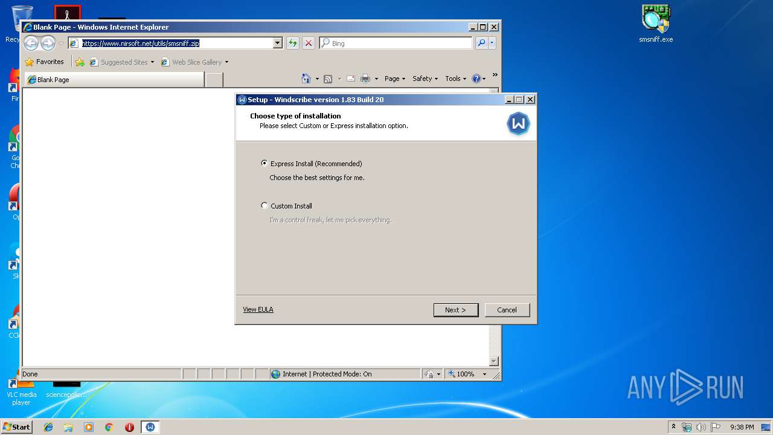Screen dimensions: 773x435
Task: Open Windows Media Player from taskbar
Action: tap(89, 427)
